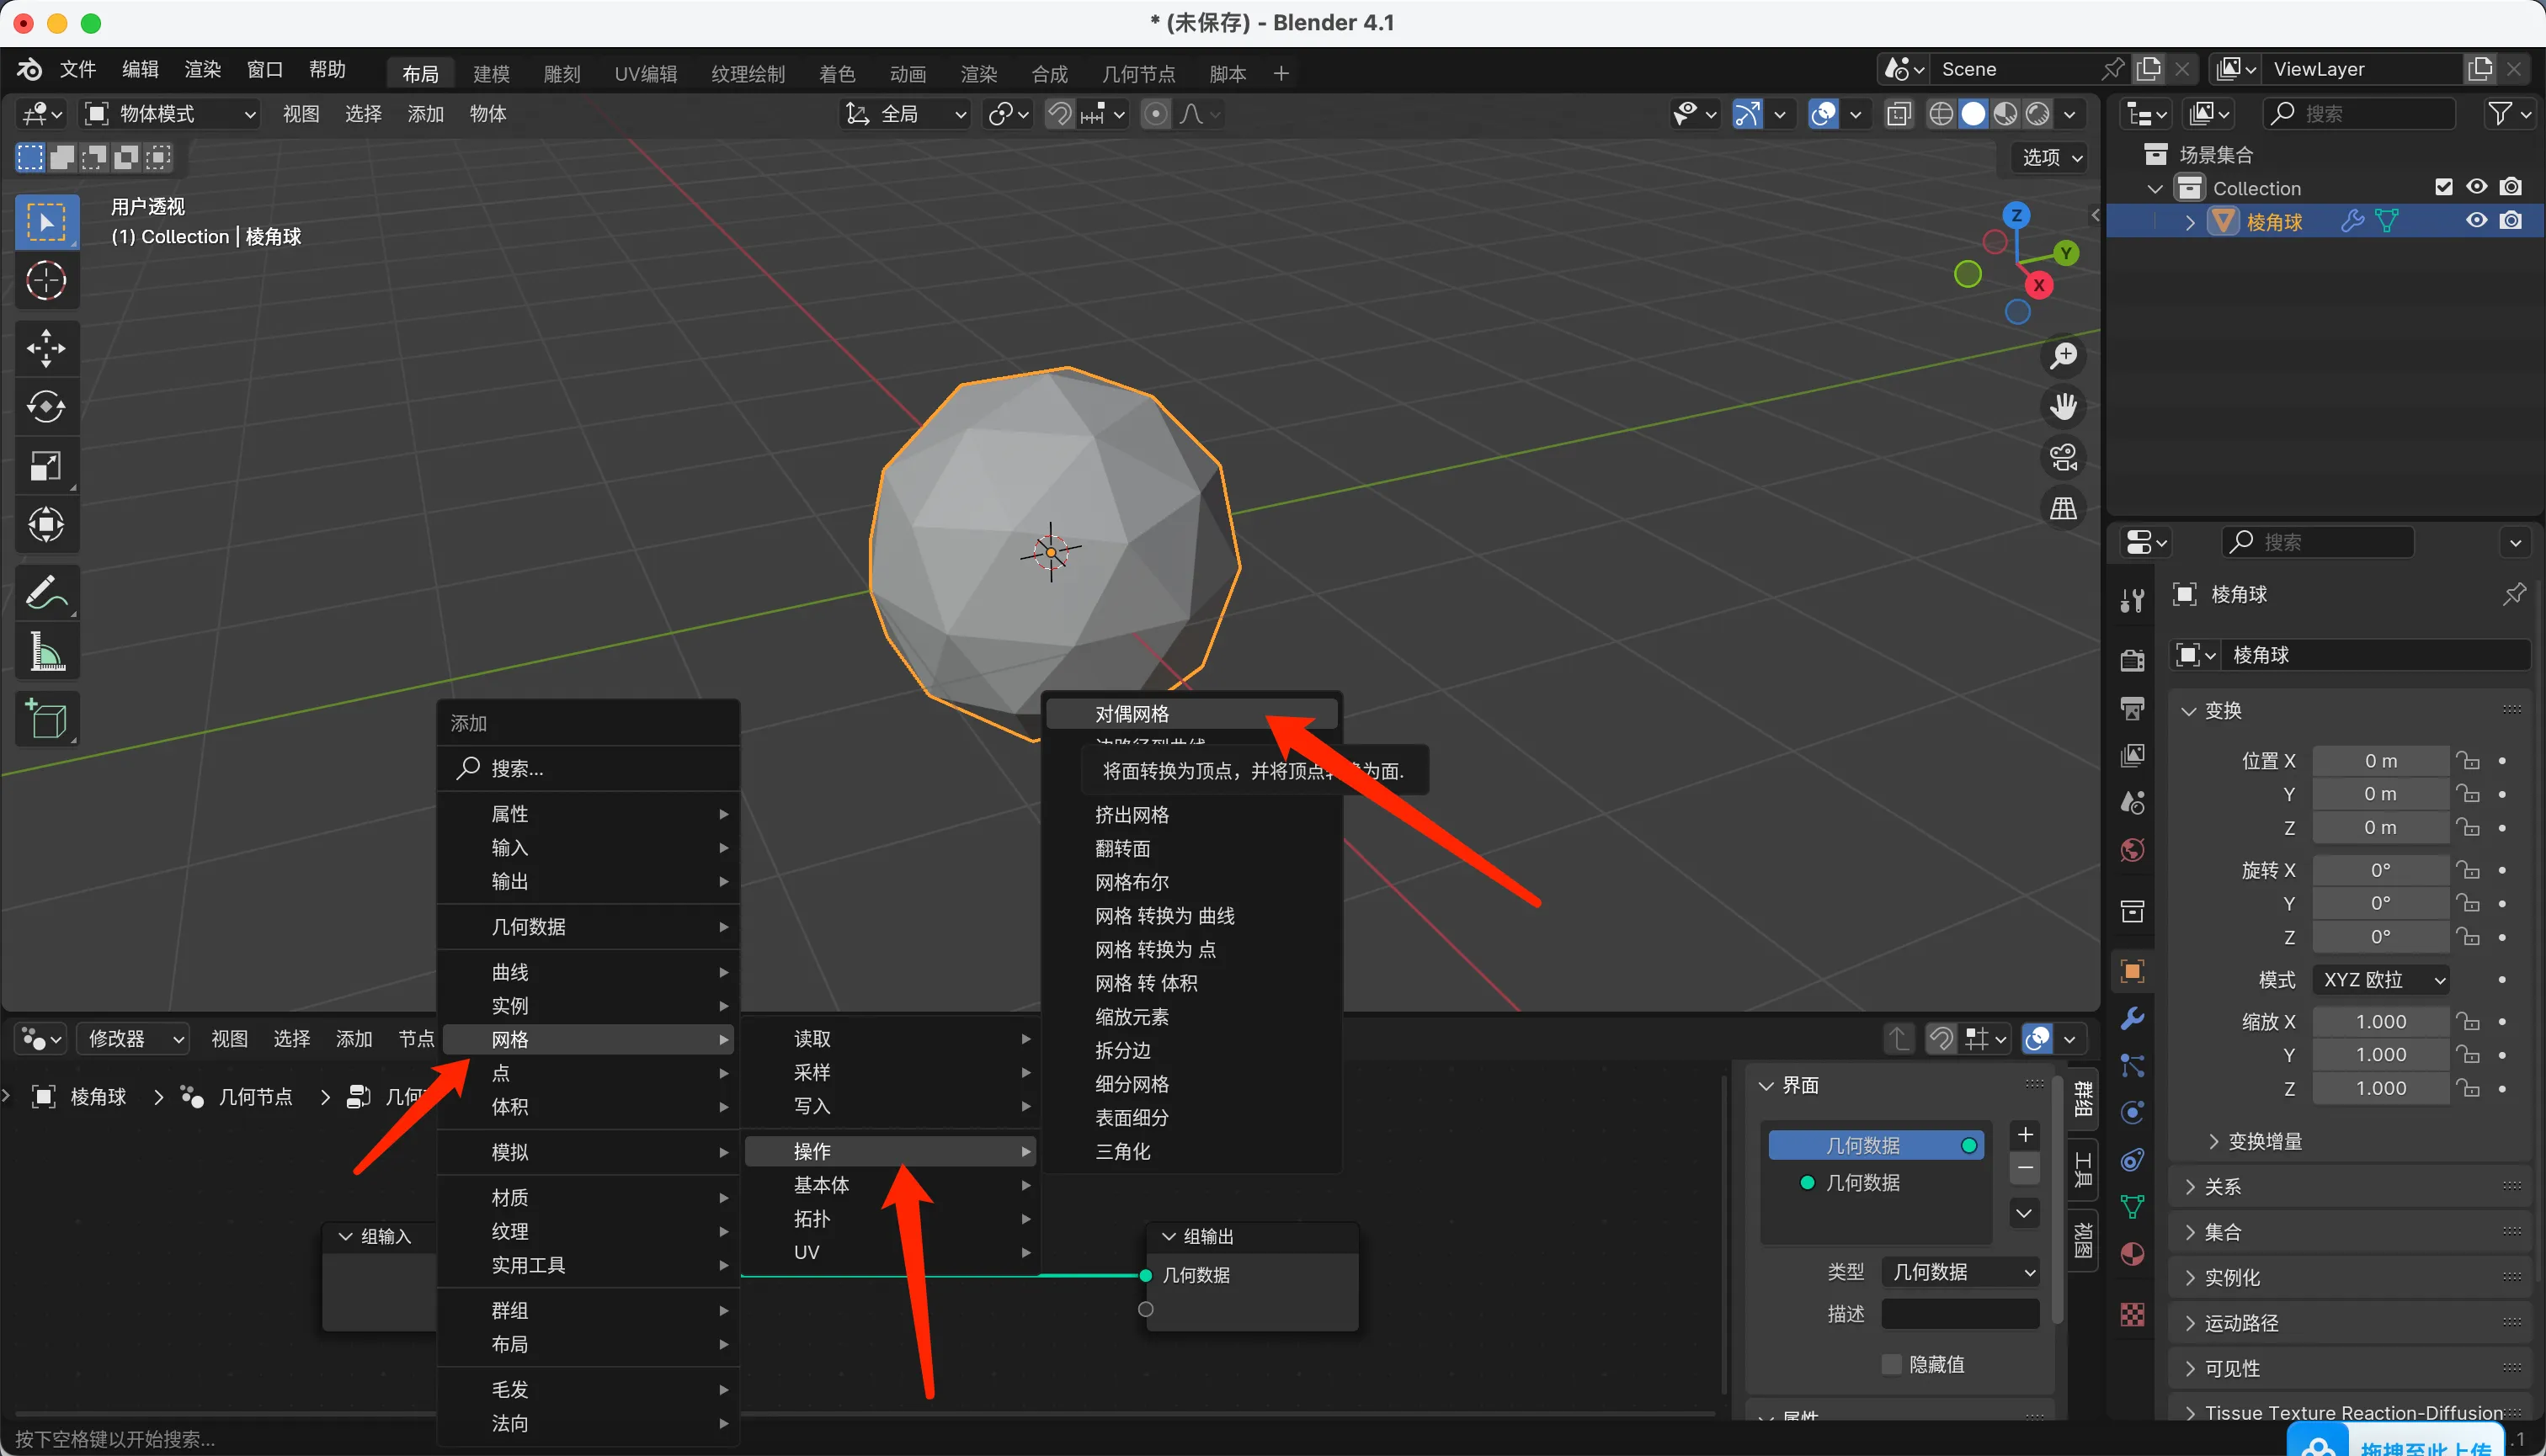Toggle camera view icon in viewport
The width and height of the screenshot is (2546, 1456).
pos(2063,458)
